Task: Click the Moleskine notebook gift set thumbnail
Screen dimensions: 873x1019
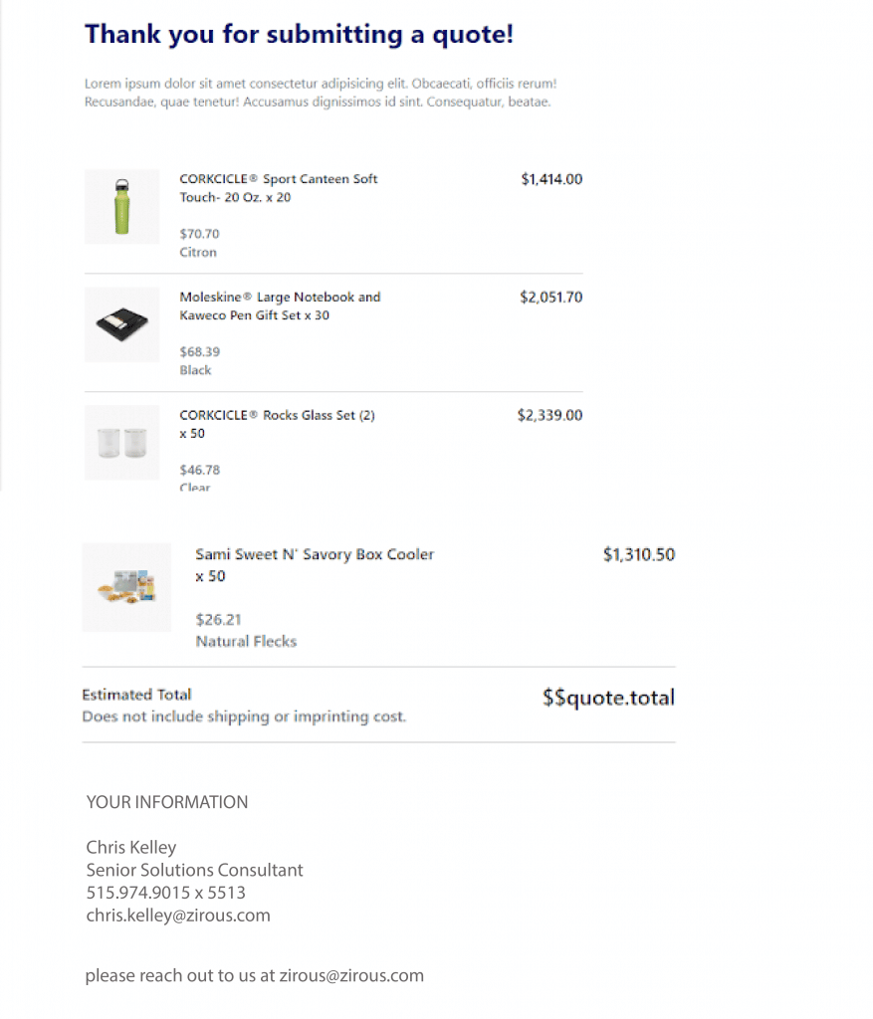Action: [x=121, y=324]
